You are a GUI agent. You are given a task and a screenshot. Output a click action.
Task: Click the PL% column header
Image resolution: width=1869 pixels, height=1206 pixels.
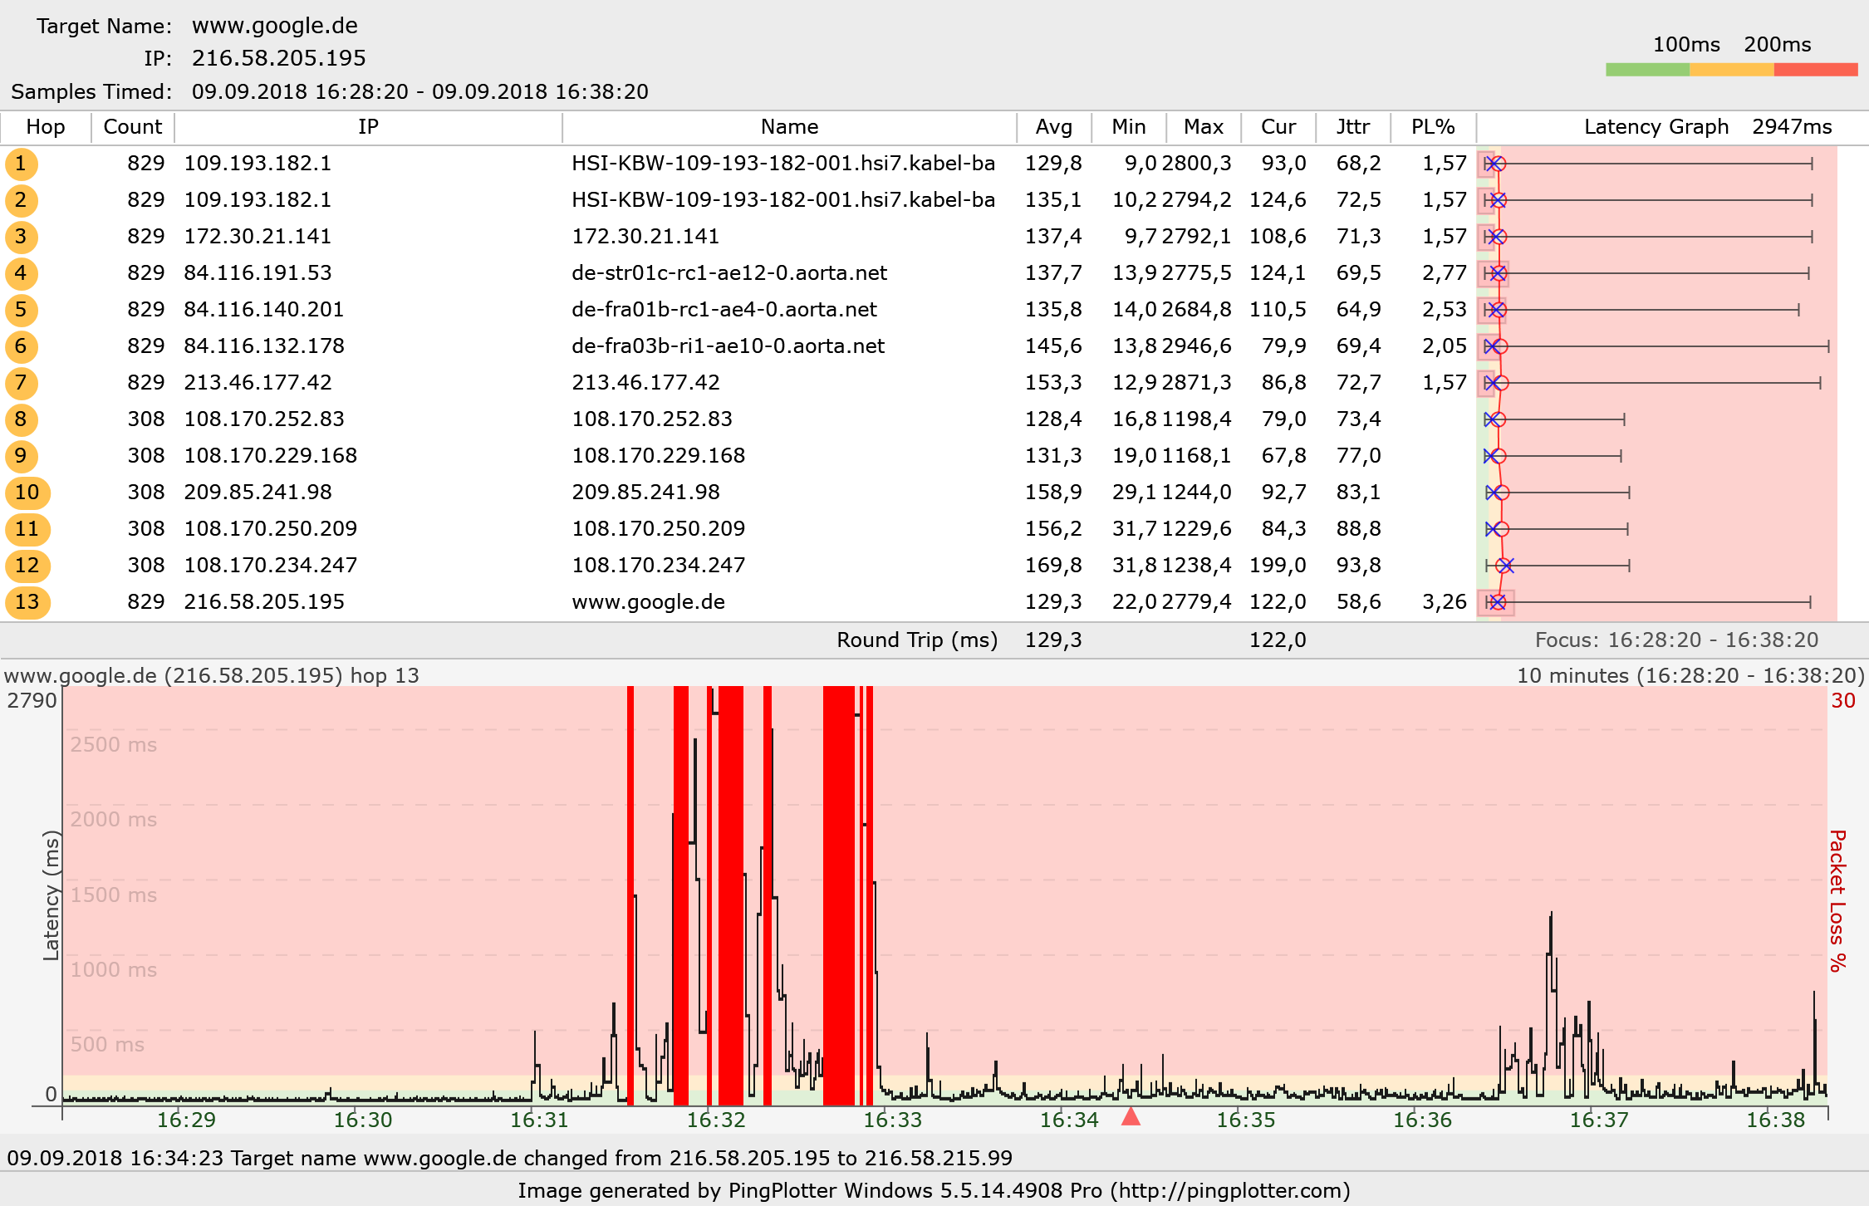pos(1433,127)
